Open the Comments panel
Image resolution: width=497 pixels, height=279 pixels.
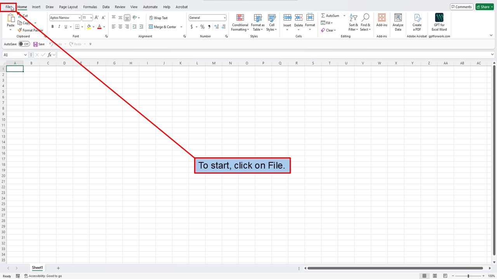coord(461,7)
